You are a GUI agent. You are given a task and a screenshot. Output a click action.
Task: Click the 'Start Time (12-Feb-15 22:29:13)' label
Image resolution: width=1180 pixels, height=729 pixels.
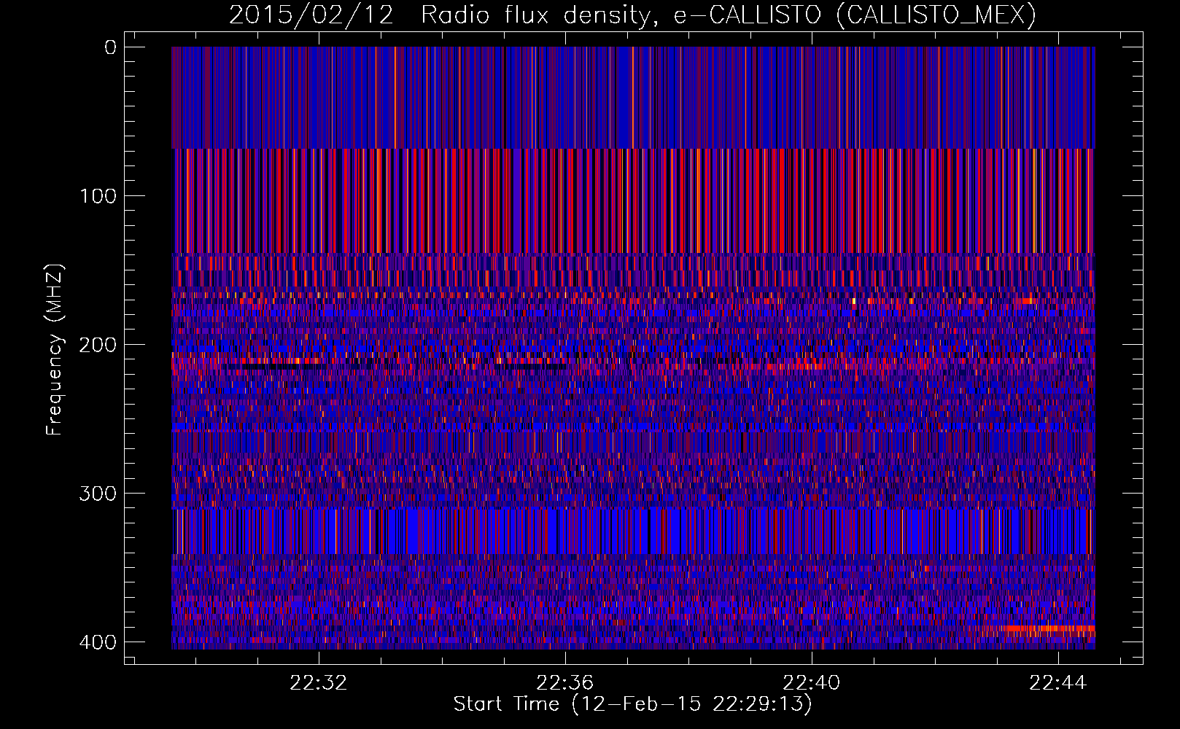[632, 704]
